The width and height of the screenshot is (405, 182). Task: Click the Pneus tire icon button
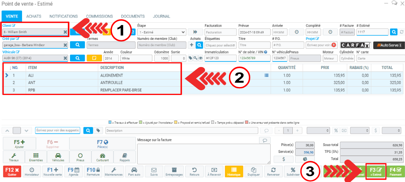[x=80, y=156]
